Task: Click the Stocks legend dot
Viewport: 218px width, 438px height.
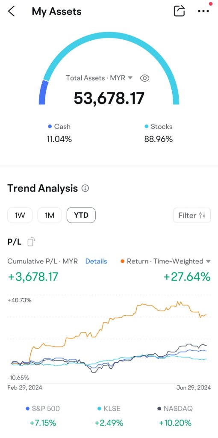Action: click(147, 127)
